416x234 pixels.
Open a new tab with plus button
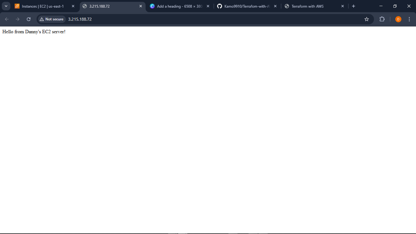(x=353, y=6)
